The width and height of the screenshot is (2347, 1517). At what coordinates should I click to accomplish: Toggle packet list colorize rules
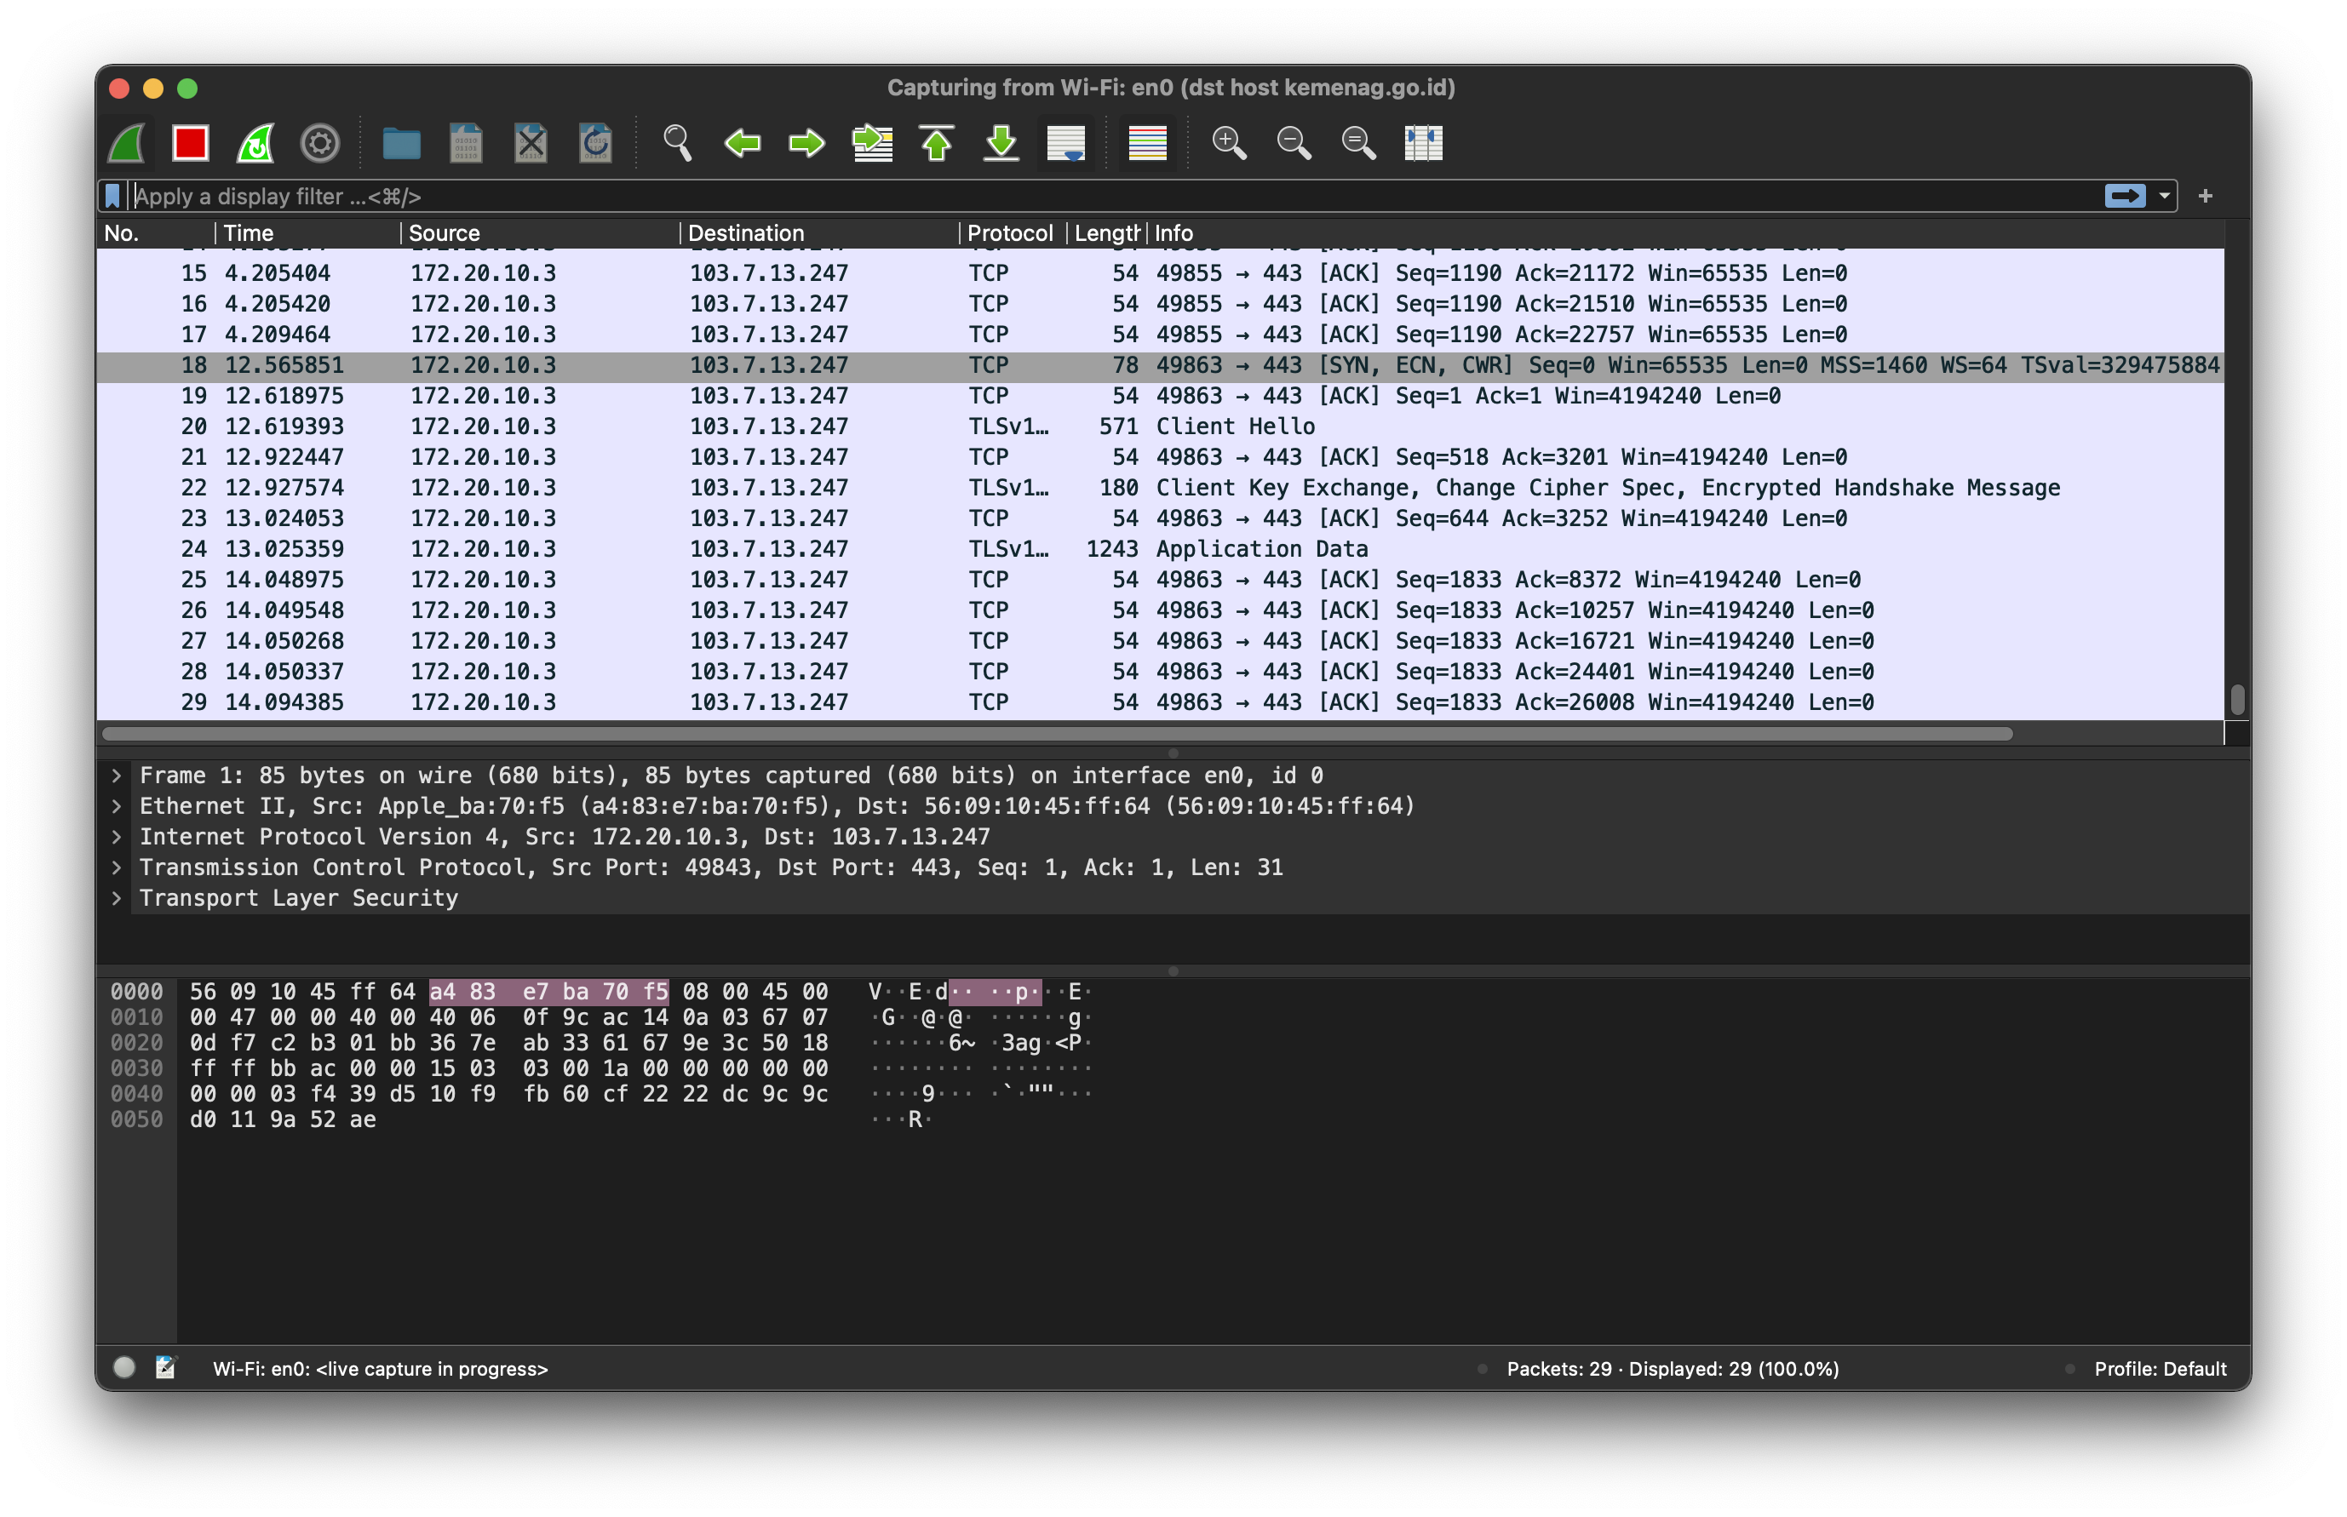point(1147,144)
